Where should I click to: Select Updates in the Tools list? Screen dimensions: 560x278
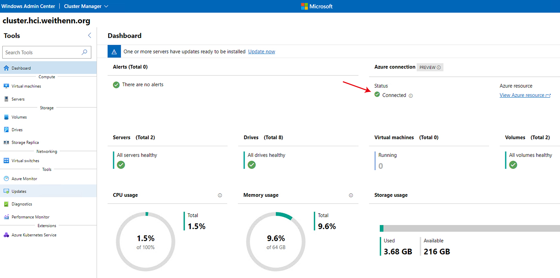(x=48, y=191)
